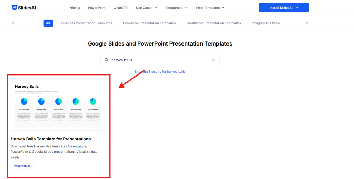Click the magnifying glass search icon

pos(106,60)
